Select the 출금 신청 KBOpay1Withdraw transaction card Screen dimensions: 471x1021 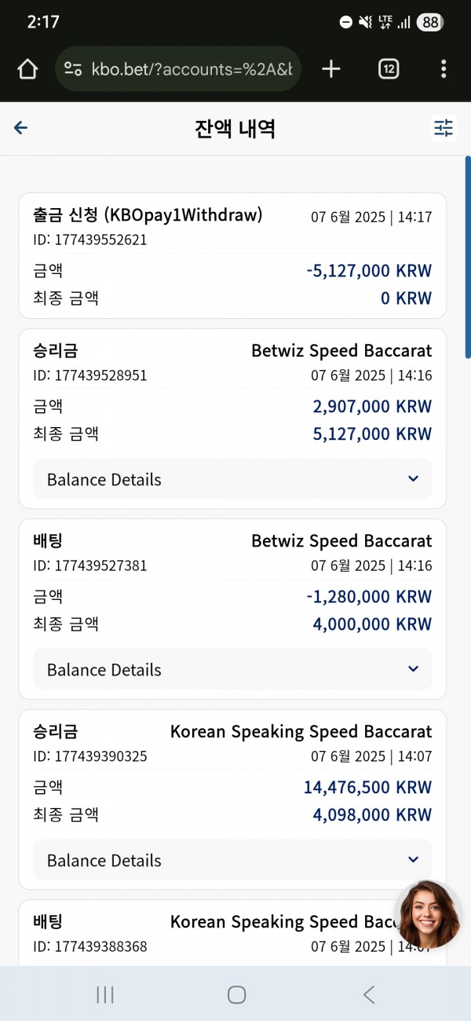232,256
